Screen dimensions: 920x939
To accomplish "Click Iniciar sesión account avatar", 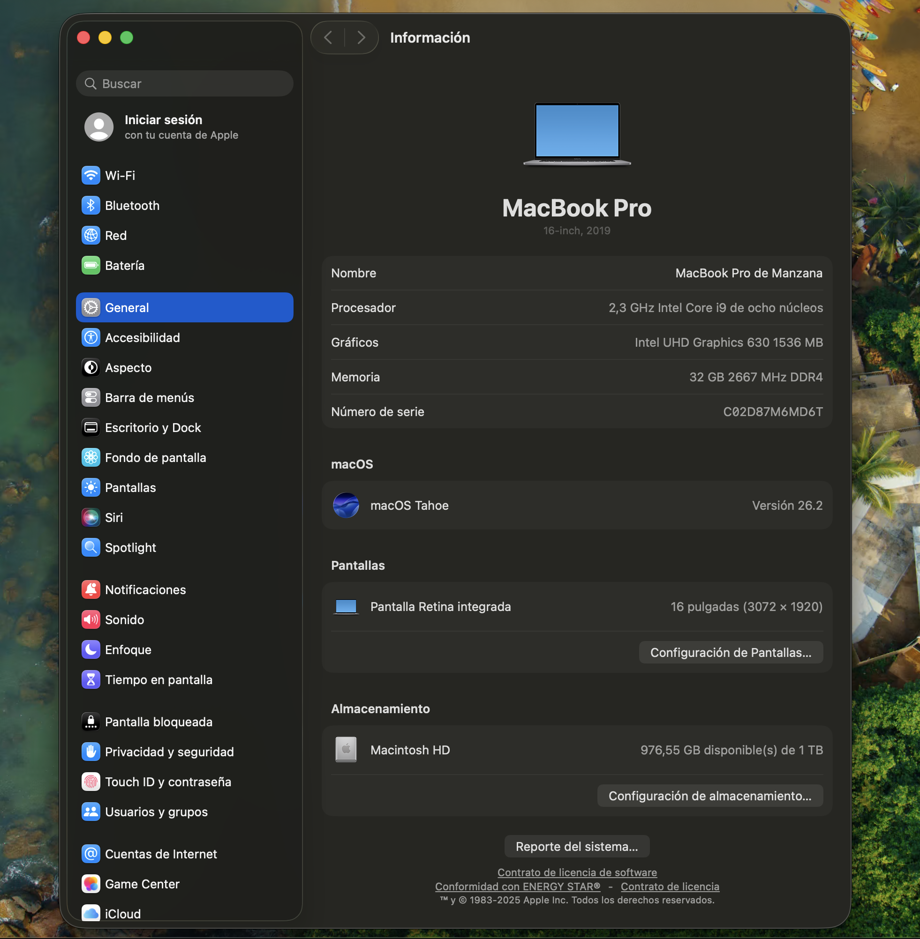I will 99,127.
